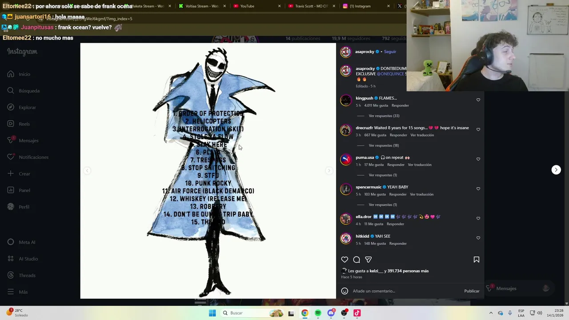
Task: Expand Ver respuestas (1) under spencermusic
Action: pos(383,205)
